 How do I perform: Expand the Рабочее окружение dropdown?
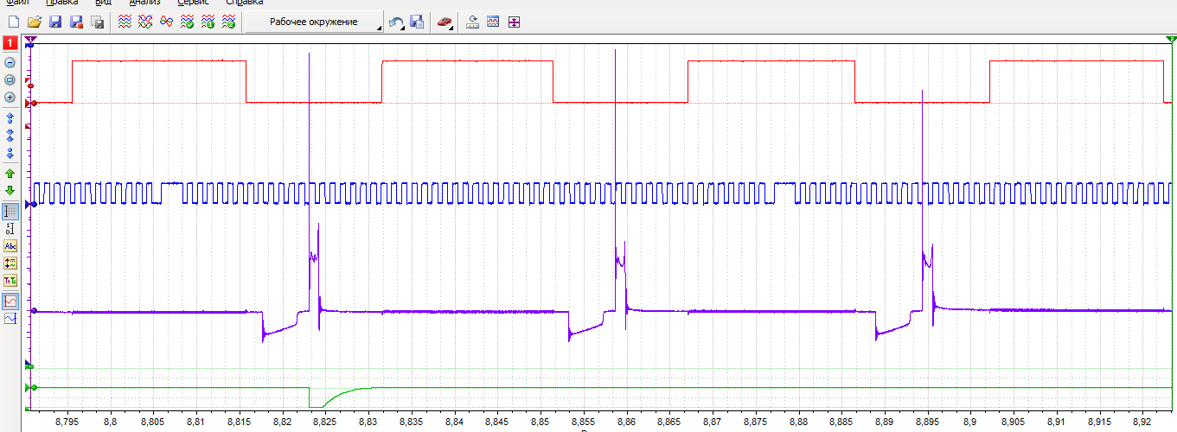coord(314,22)
